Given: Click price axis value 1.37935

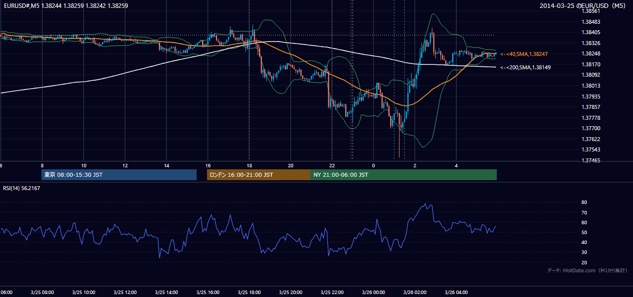Looking at the screenshot, I should coord(591,97).
